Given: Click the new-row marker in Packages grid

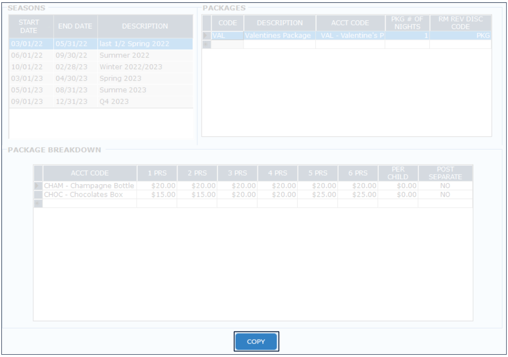Looking at the screenshot, I should click(206, 44).
